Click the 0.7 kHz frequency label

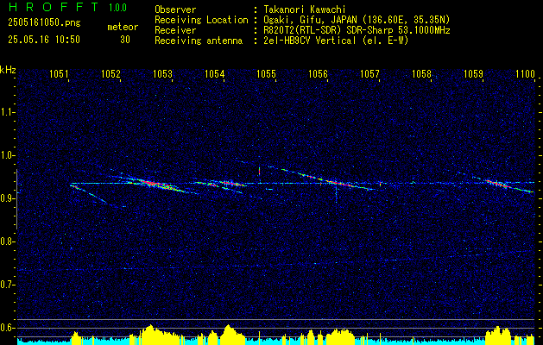tap(8, 285)
